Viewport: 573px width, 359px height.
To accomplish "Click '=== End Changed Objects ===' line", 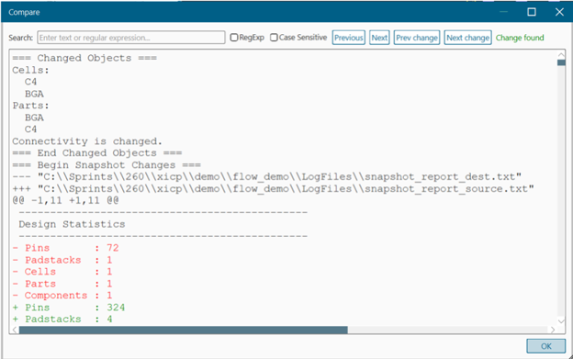I will tap(96, 153).
